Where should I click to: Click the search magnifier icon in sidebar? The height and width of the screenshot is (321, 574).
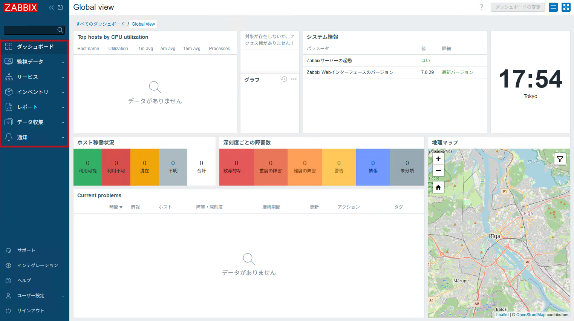point(60,30)
